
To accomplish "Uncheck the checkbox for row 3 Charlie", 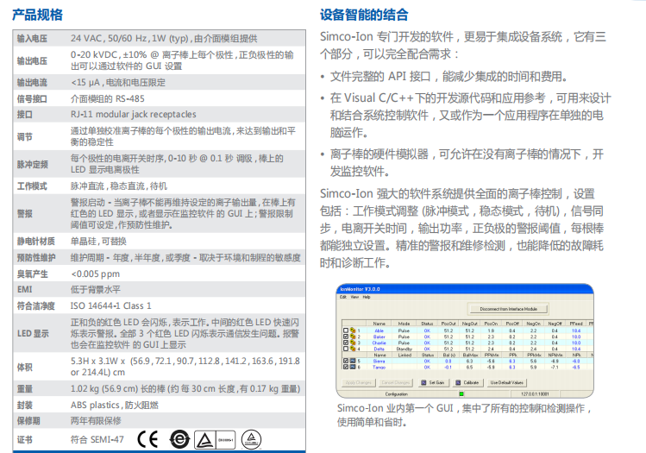I will click(346, 343).
